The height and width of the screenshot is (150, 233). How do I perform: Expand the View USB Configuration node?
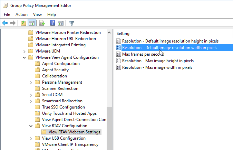31,139
